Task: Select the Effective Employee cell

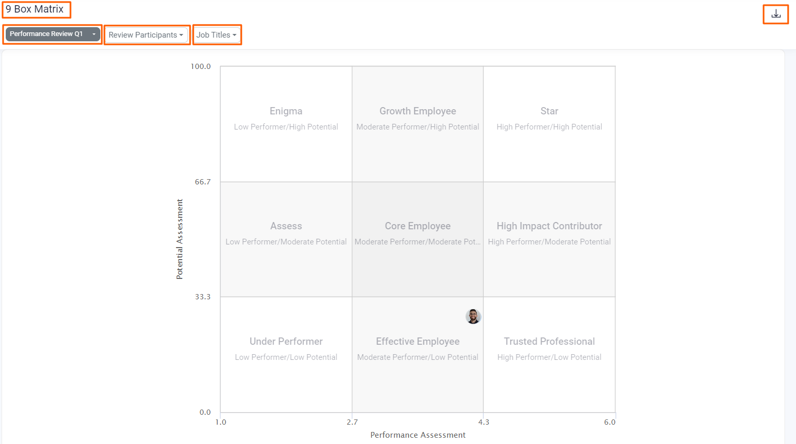Action: click(417, 353)
